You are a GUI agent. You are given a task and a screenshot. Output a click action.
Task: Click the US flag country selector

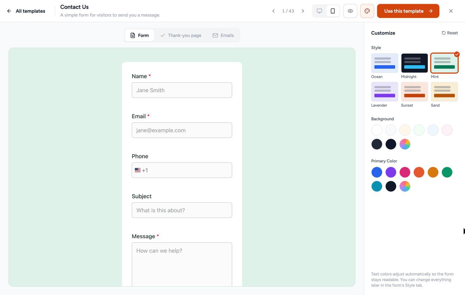138,170
